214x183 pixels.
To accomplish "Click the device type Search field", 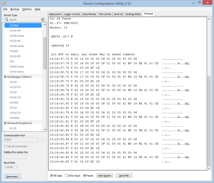I will [x=24, y=20].
